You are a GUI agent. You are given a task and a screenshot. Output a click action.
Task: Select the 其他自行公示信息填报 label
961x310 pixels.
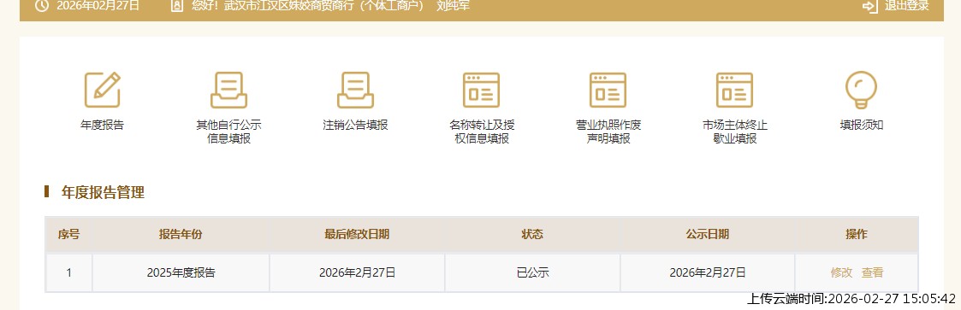228,132
